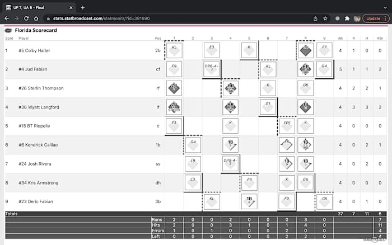Screen dimensions: 392x245
Task: Go back using browser back arrow
Action: tap(7, 18)
